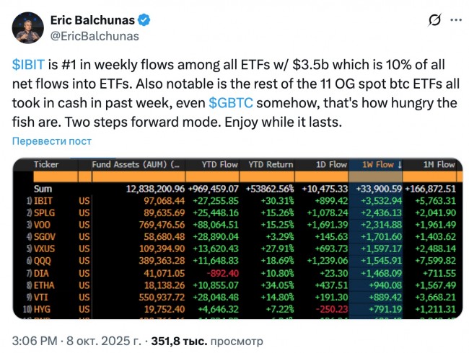Viewport: 469px width, 353px height.
Task: Click the @EricBalchunas handle
Action: coord(94,35)
